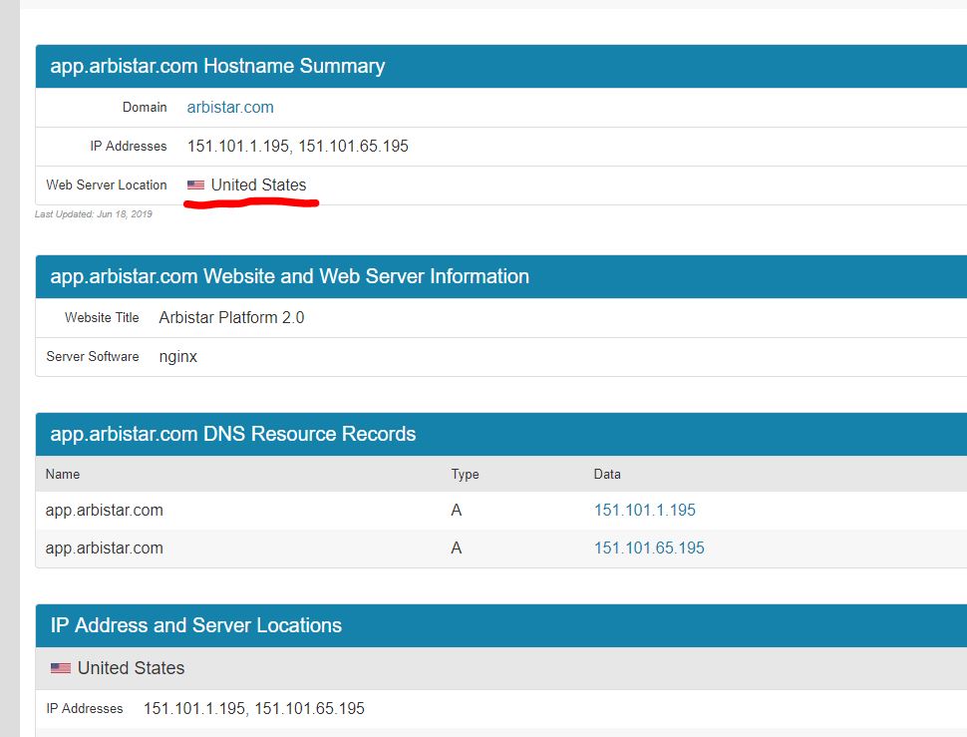Screen dimensions: 967x737
Task: Click record type 'A' in the 151.101.65.195 row
Action: point(457,548)
